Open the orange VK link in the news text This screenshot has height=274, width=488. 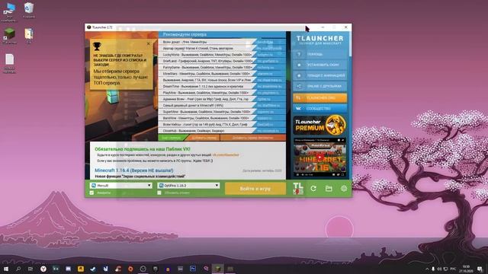226,155
